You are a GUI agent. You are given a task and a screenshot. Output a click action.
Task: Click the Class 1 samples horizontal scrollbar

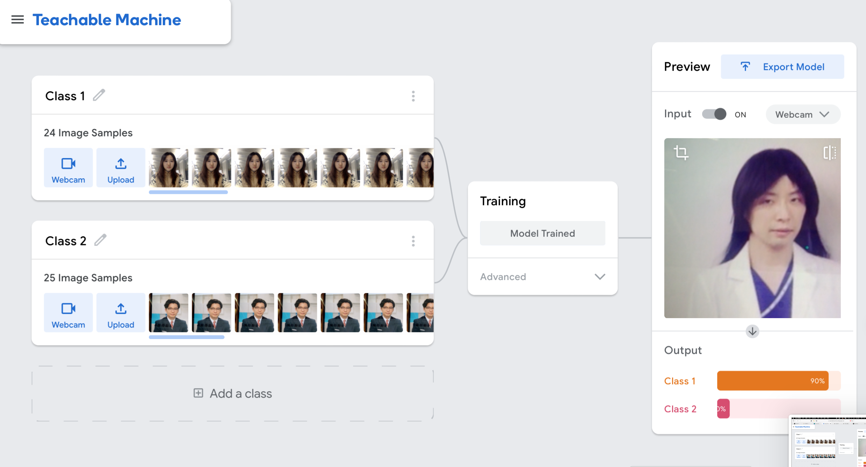188,192
